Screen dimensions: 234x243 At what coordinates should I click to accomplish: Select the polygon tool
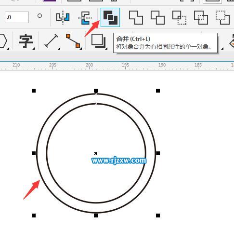[3, 40]
